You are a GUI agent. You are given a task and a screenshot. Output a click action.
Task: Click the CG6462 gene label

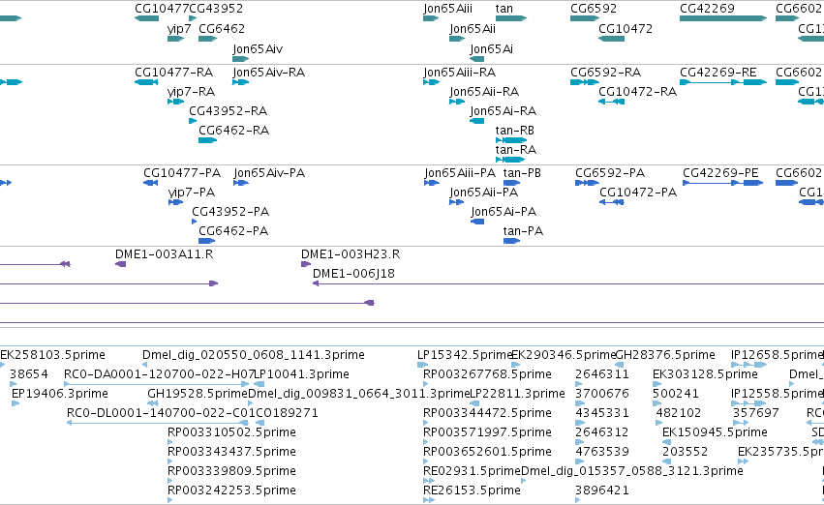click(222, 29)
